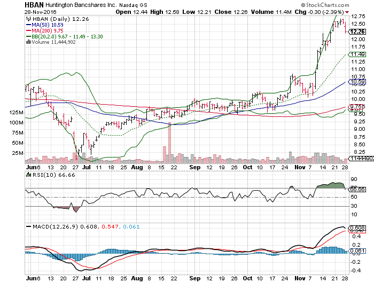Click Nov on the bottom MACD date axis
Viewport: 374px width, 283px height.
300,278
